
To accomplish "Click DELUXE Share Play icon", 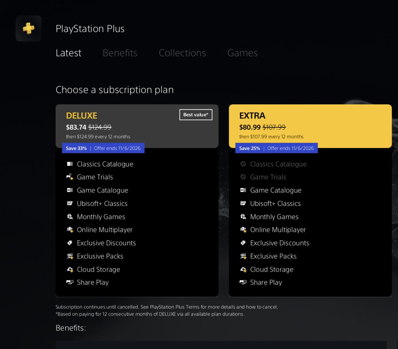I will pos(70,282).
